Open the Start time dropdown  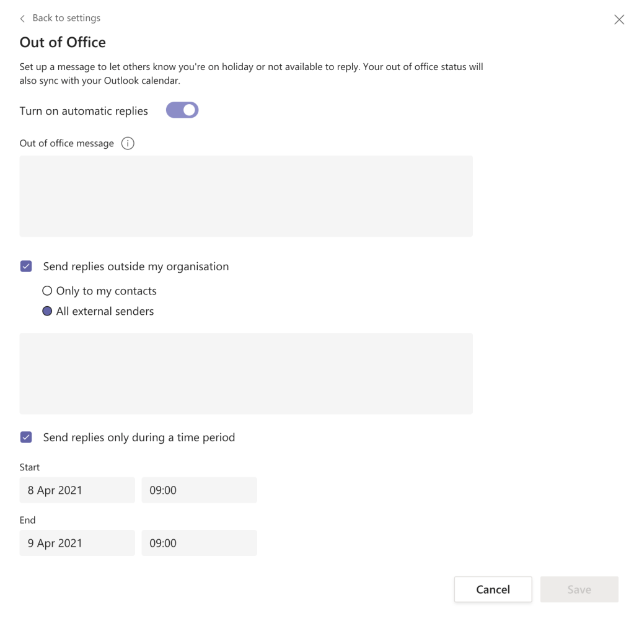(199, 490)
